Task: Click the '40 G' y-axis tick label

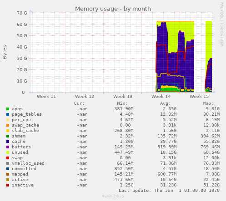Action: [22, 47]
